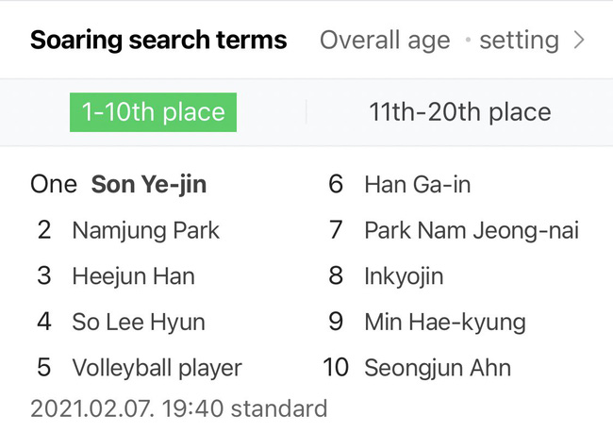Select the Seongjun Ahn search term

[438, 368]
